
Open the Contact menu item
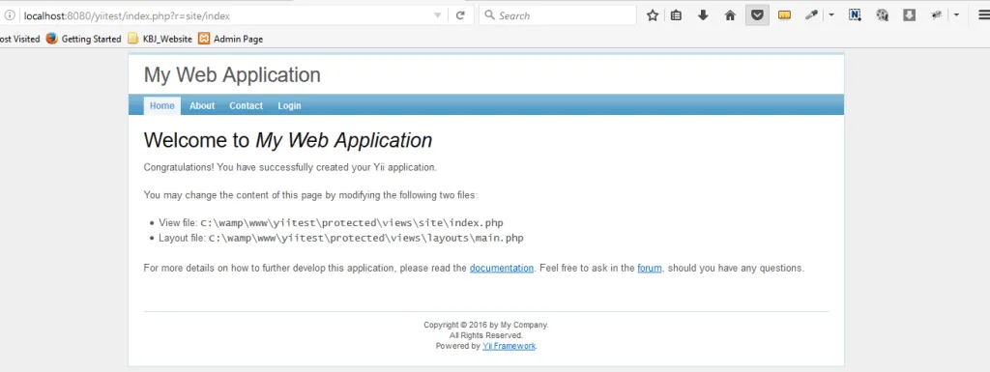[x=246, y=105]
